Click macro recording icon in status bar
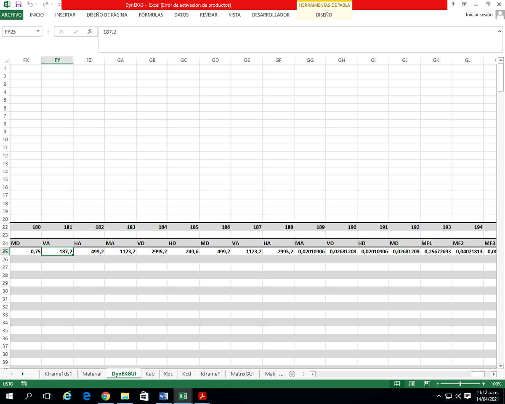Image resolution: width=505 pixels, height=404 pixels. click(24, 384)
